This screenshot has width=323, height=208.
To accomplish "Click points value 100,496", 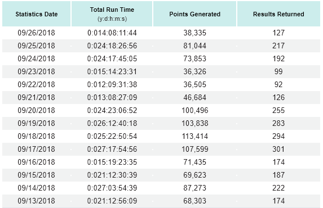I will (194, 111).
